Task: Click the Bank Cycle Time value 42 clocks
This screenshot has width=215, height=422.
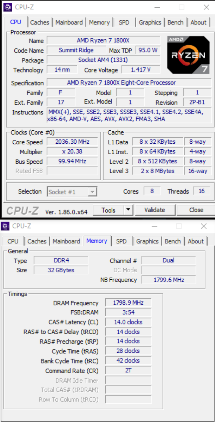Action: (x=128, y=360)
